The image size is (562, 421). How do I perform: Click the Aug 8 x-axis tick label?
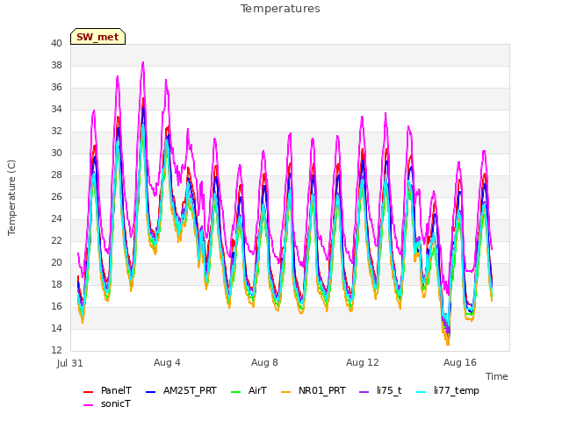[264, 362]
